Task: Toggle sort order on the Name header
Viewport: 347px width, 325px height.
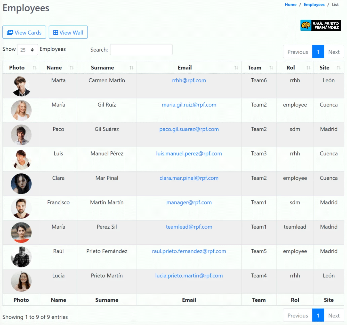Action: click(54, 67)
